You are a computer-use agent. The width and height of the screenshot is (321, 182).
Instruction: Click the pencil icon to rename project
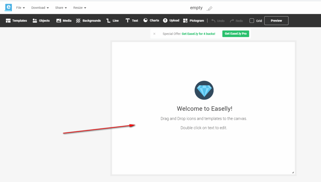209,8
